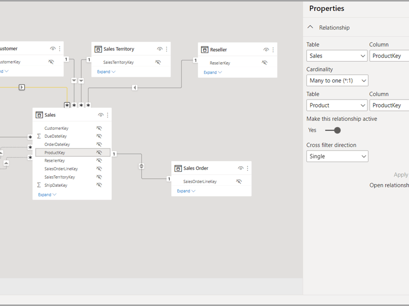The height and width of the screenshot is (306, 409).
Task: Collapse the Relationship section chevron
Action: [x=310, y=28]
